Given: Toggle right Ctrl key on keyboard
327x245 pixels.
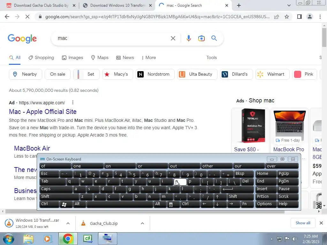Looking at the screenshot, I should 190,204.
